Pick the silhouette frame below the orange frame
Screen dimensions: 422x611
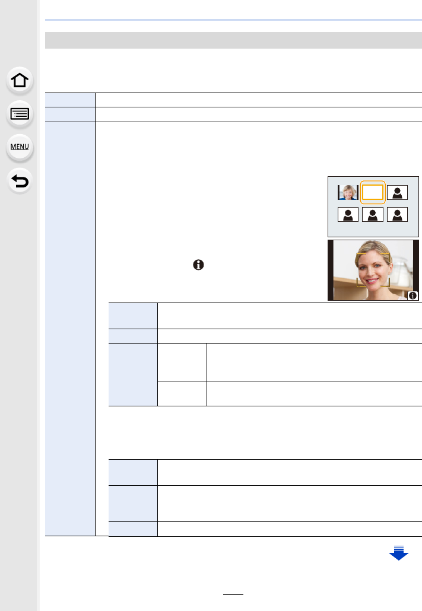click(x=373, y=215)
